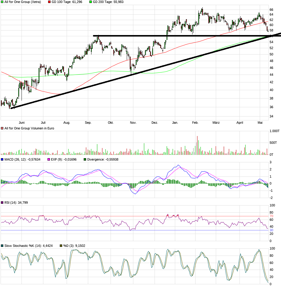Click the 'Juni' month label on the time axis
The width and height of the screenshot is (281, 287).
(22, 123)
